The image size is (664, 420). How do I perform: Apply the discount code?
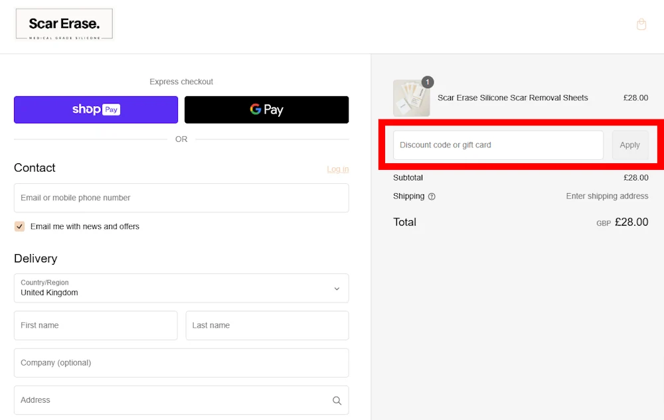click(x=629, y=145)
